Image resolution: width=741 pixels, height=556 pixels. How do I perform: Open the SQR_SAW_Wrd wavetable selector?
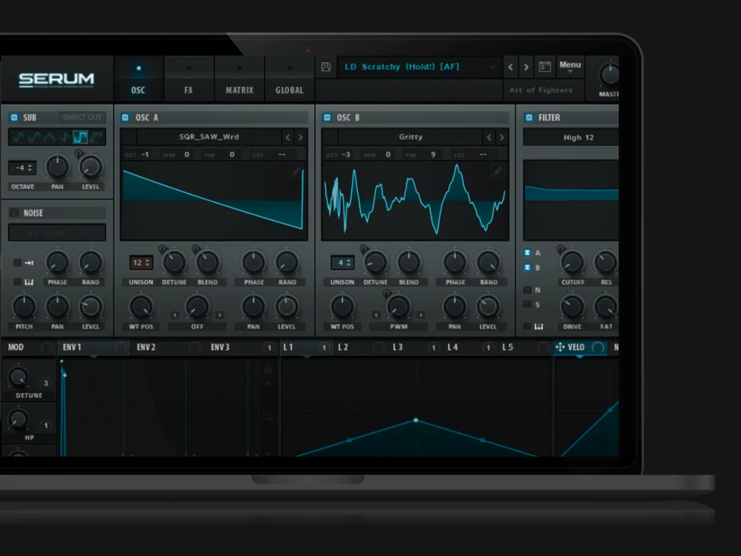[x=209, y=137]
